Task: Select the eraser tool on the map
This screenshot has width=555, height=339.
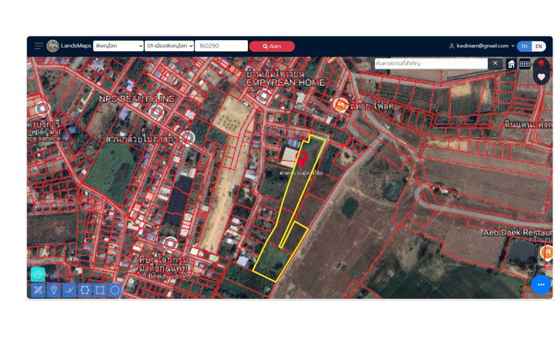Action: 38,274
